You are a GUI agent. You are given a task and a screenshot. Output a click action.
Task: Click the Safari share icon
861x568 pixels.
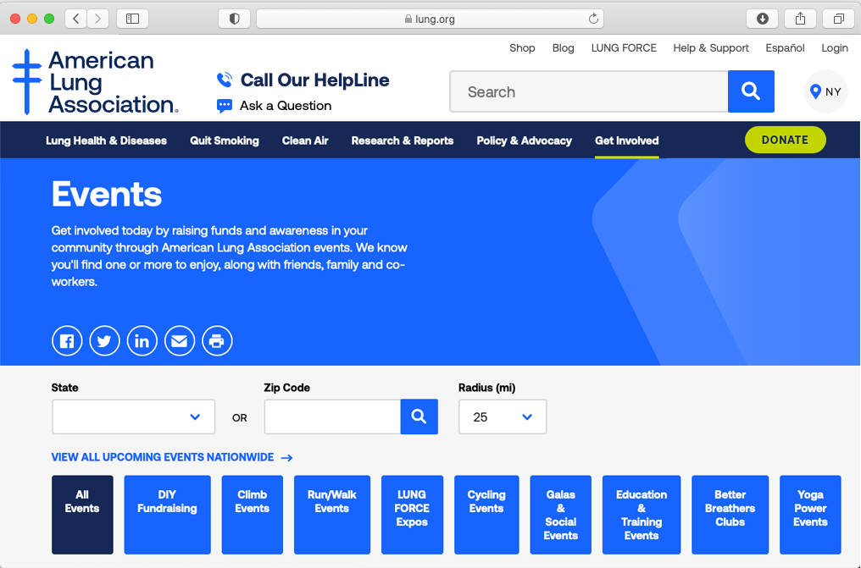click(x=801, y=19)
